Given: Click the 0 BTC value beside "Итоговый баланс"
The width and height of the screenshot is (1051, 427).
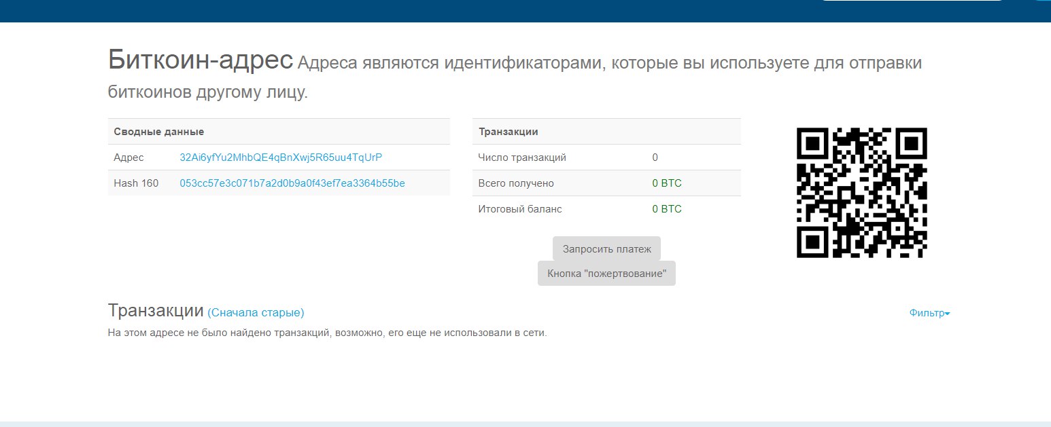Looking at the screenshot, I should click(667, 209).
